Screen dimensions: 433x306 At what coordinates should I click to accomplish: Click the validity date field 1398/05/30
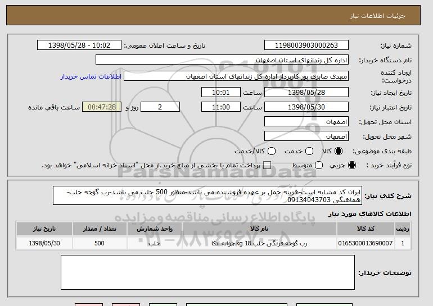point(306,107)
